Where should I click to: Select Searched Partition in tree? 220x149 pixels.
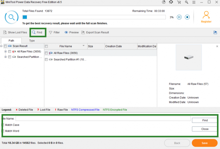pyautogui.click(x=29, y=57)
